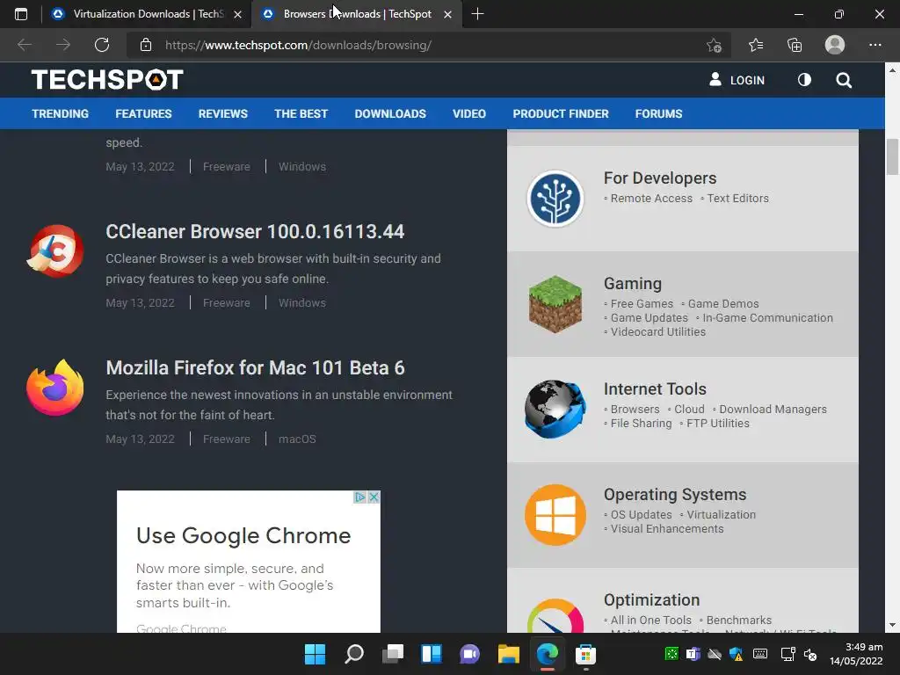Viewport: 900px width, 675px height.
Task: Click the TechSpot logo
Action: pyautogui.click(x=107, y=80)
